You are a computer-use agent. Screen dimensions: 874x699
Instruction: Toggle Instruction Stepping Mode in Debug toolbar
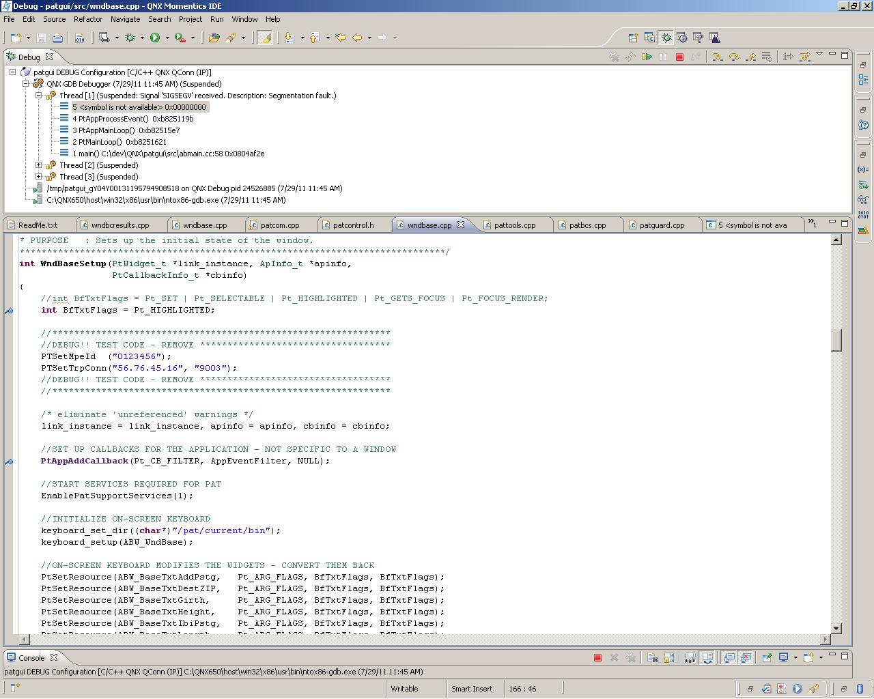pyautogui.click(x=787, y=57)
